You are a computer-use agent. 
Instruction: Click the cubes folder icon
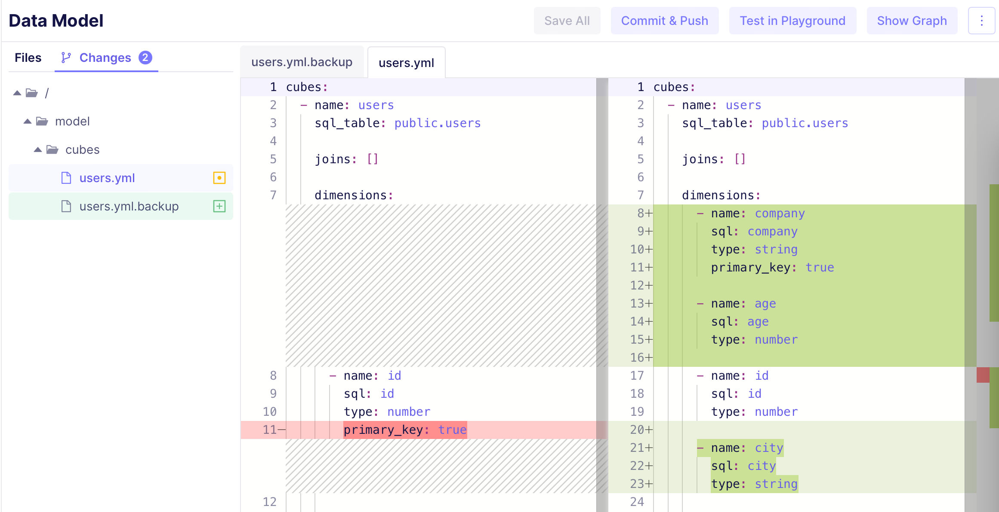52,150
